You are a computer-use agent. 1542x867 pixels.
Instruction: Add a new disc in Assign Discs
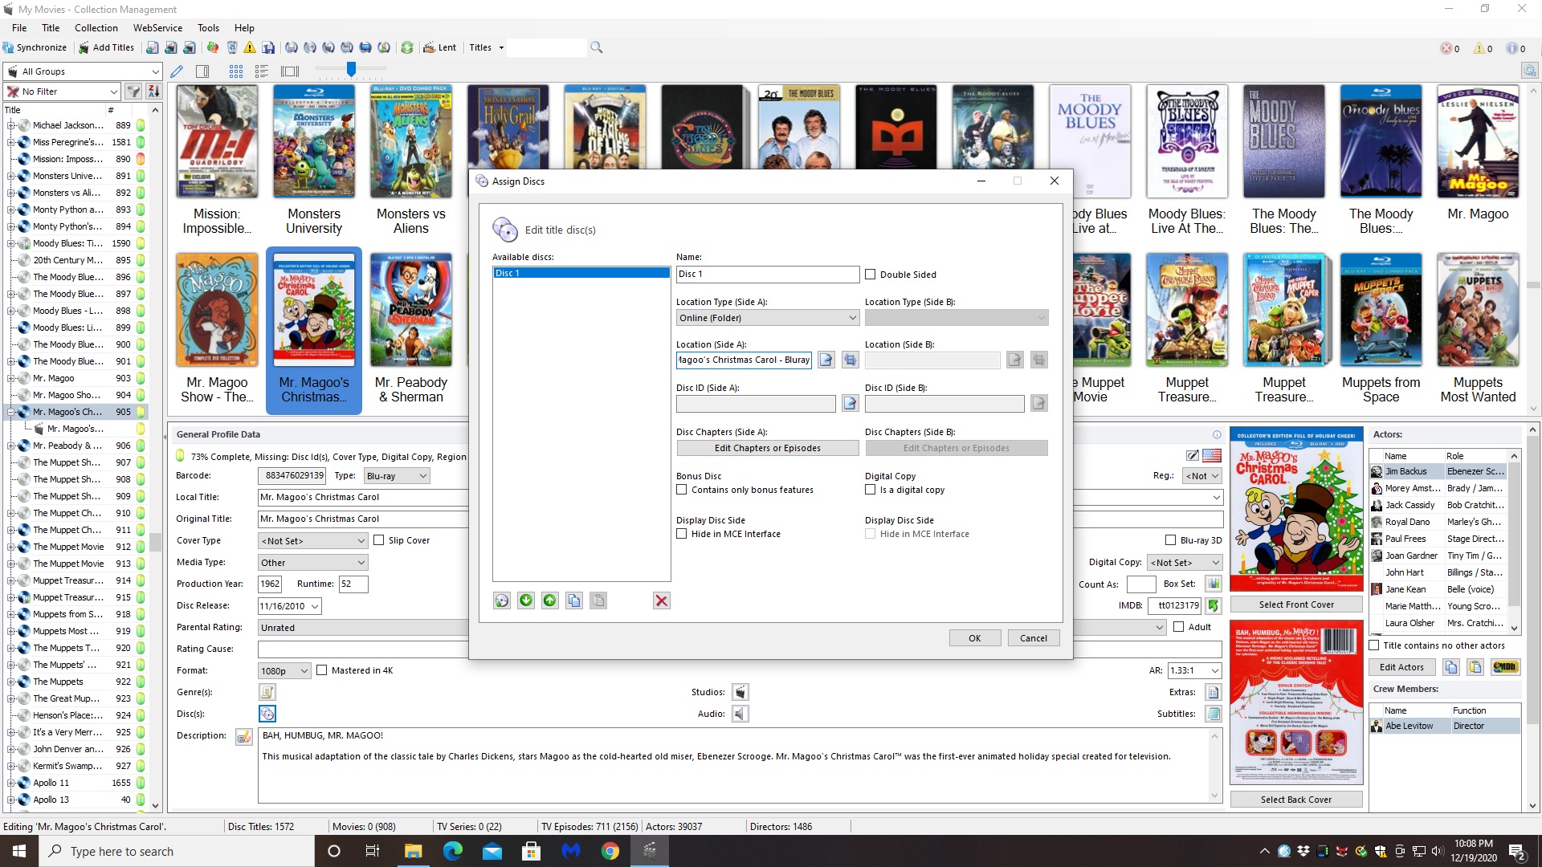502,600
